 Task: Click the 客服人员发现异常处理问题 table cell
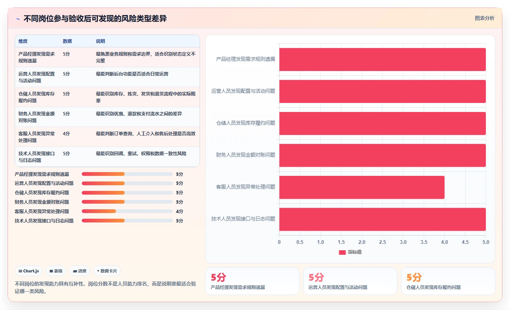click(37, 137)
